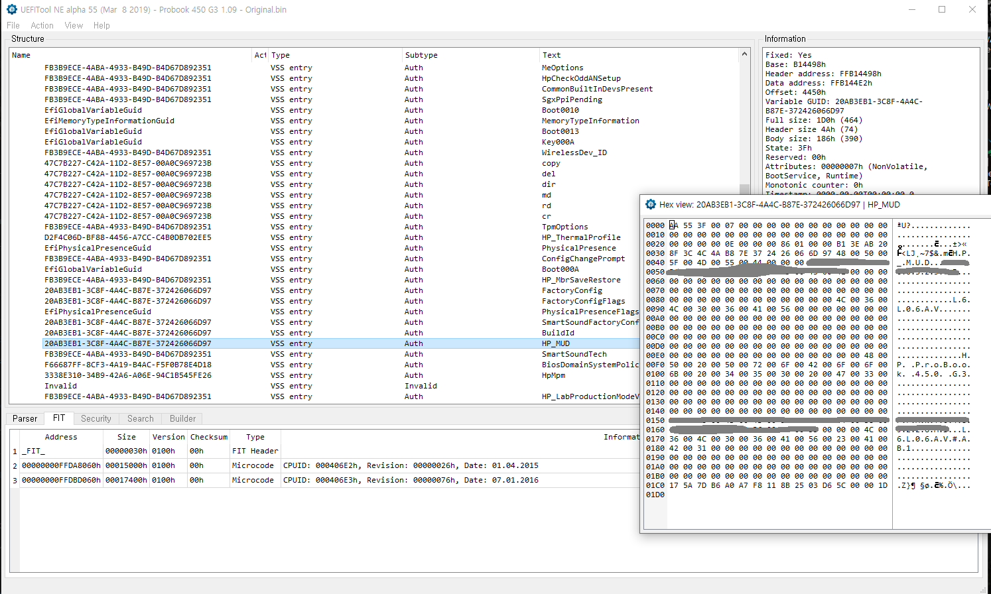Switch to the FIT tab

(x=59, y=418)
